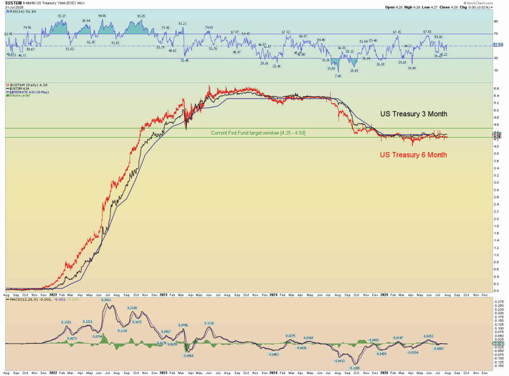The width and height of the screenshot is (509, 376).
Task: Click the 7.06 RSI low label
Action: (338, 76)
